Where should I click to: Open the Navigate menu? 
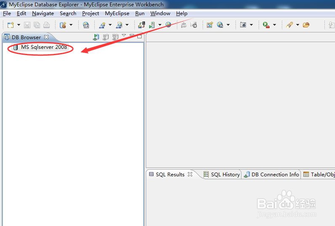pos(43,13)
